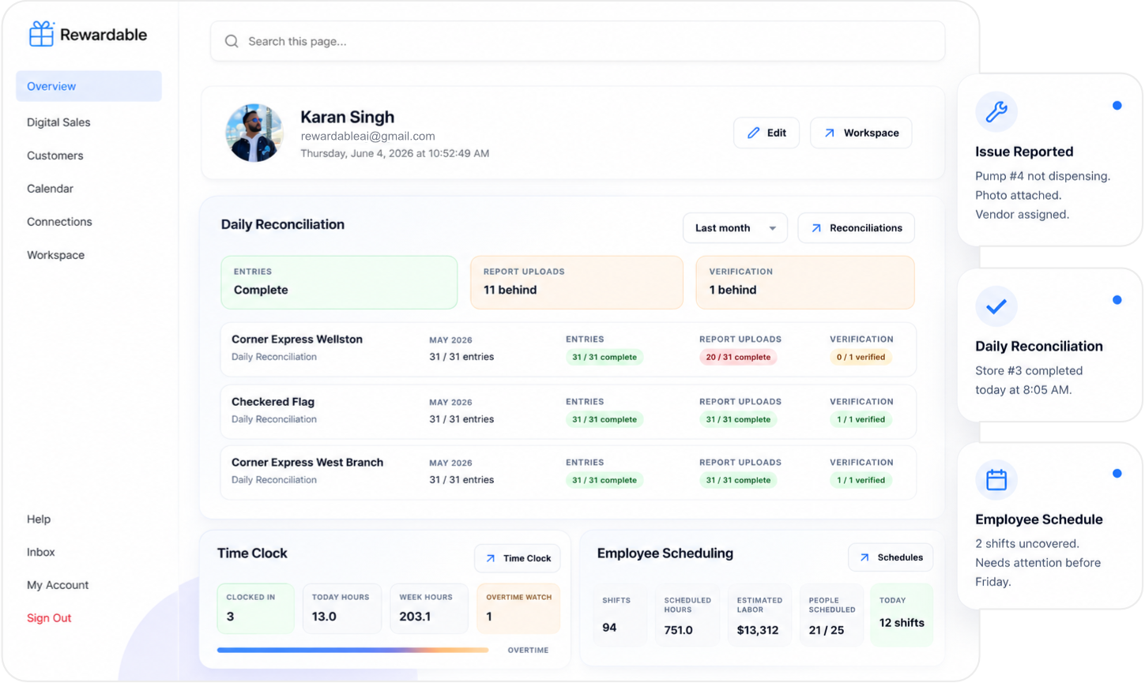1145x683 pixels.
Task: Click the calendar icon on the Employee Schedule card
Action: 996,479
